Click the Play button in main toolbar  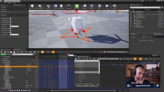(107, 7)
